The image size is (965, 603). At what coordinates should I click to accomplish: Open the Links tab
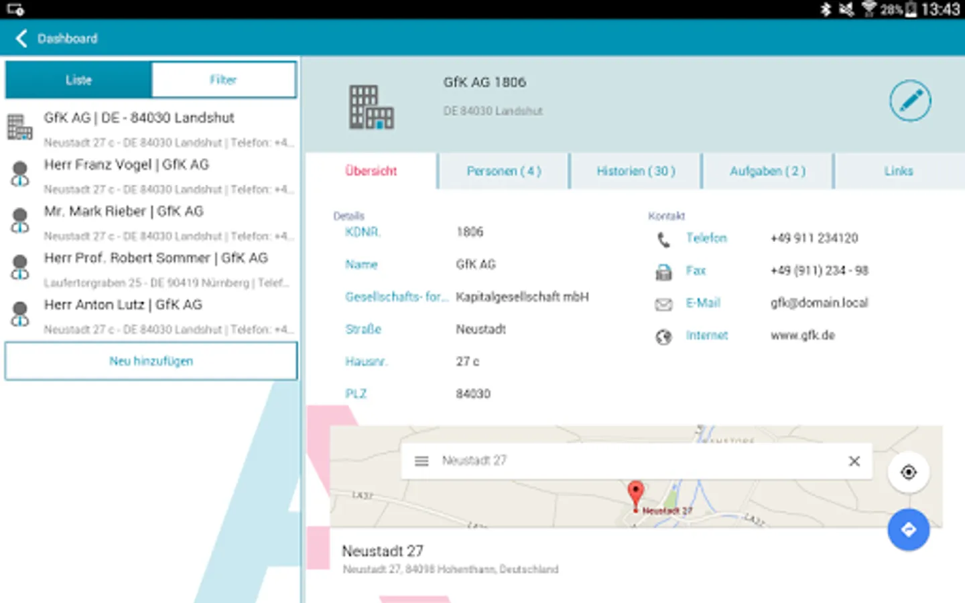899,171
